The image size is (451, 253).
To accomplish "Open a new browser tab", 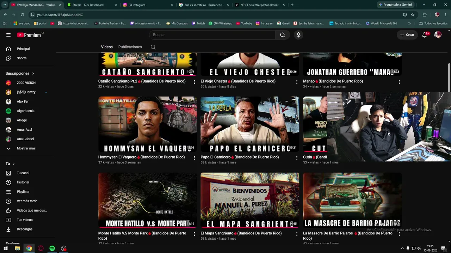I will click(292, 5).
